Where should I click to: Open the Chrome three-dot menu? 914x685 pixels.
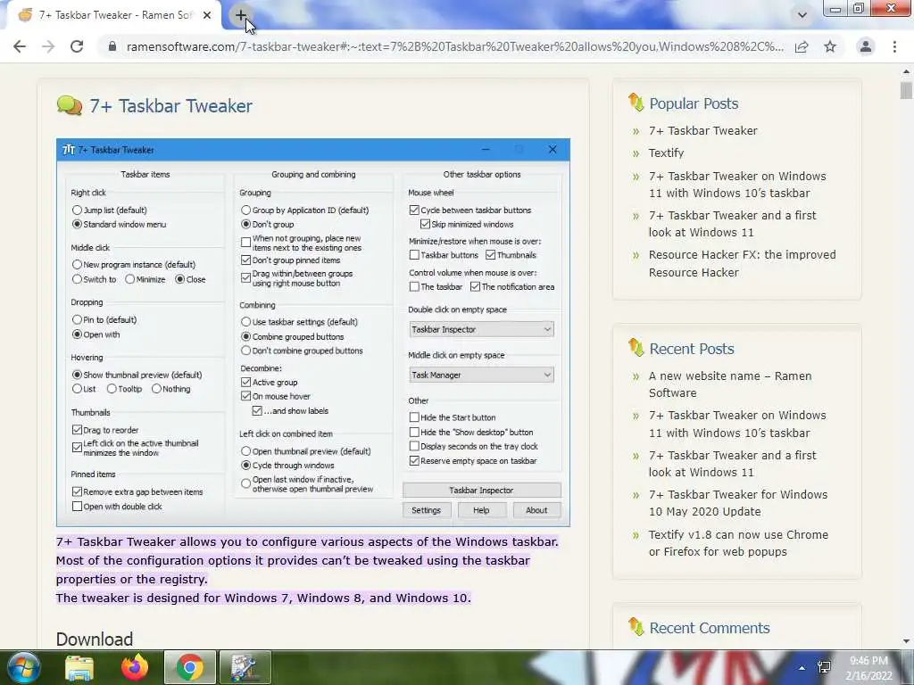point(894,46)
